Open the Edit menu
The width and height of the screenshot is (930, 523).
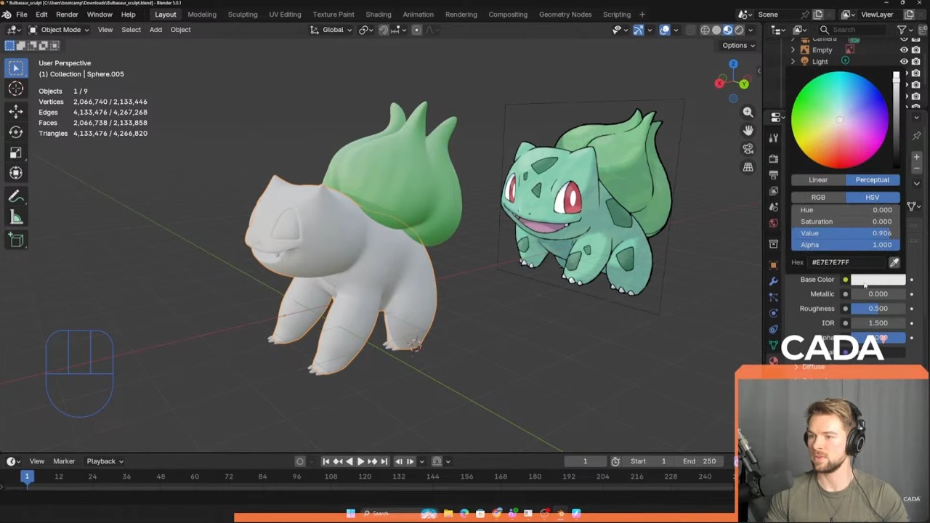tap(41, 15)
